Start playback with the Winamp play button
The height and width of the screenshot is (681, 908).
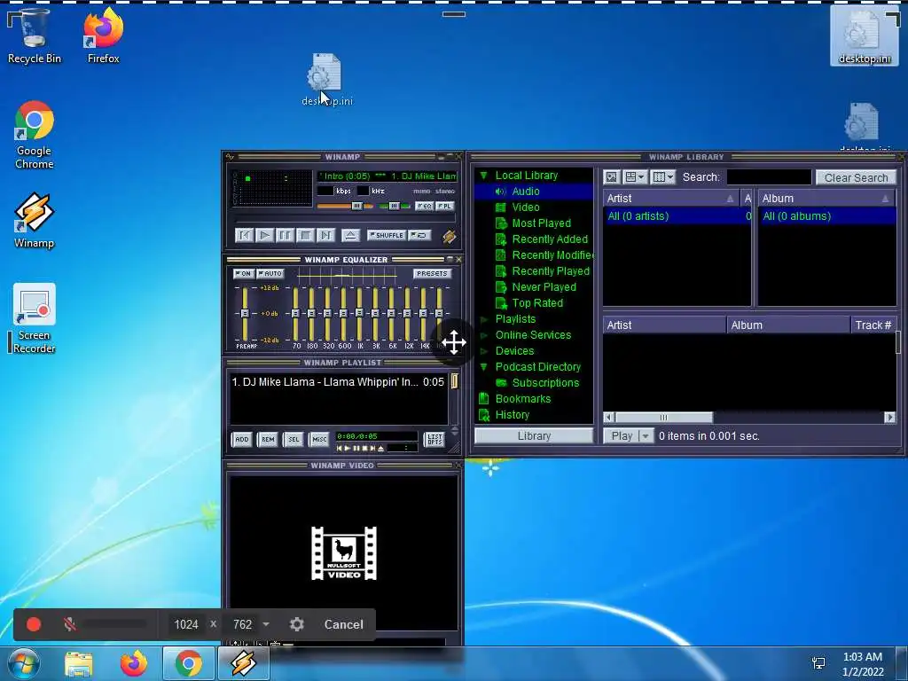coord(264,235)
